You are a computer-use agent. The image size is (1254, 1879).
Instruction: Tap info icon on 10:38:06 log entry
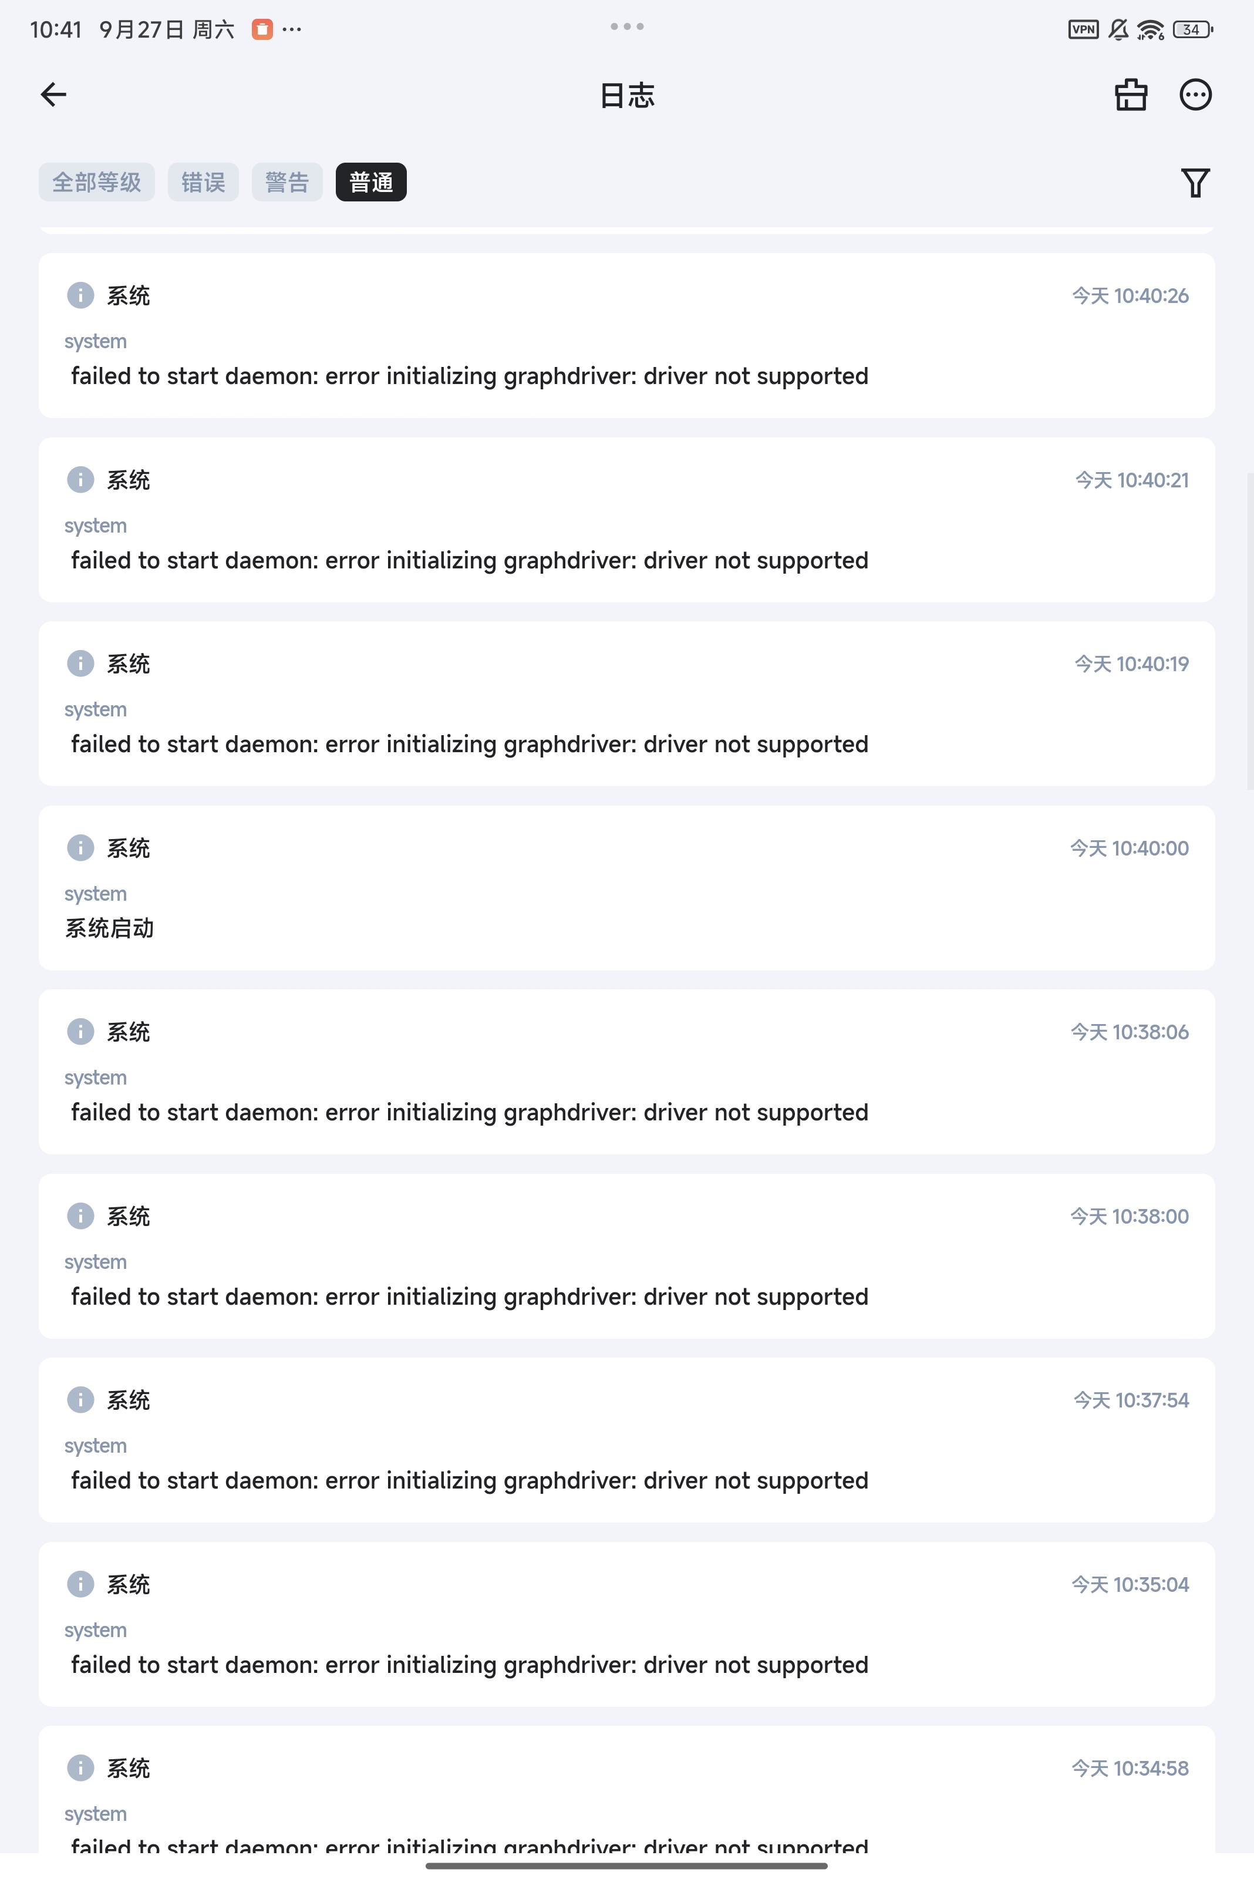[81, 1031]
